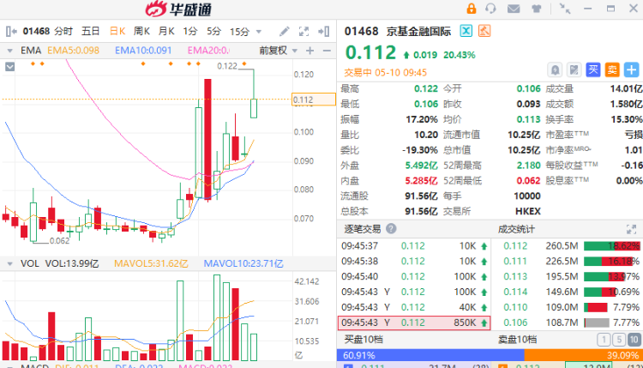Set a price alert with bell icon

tap(555, 69)
